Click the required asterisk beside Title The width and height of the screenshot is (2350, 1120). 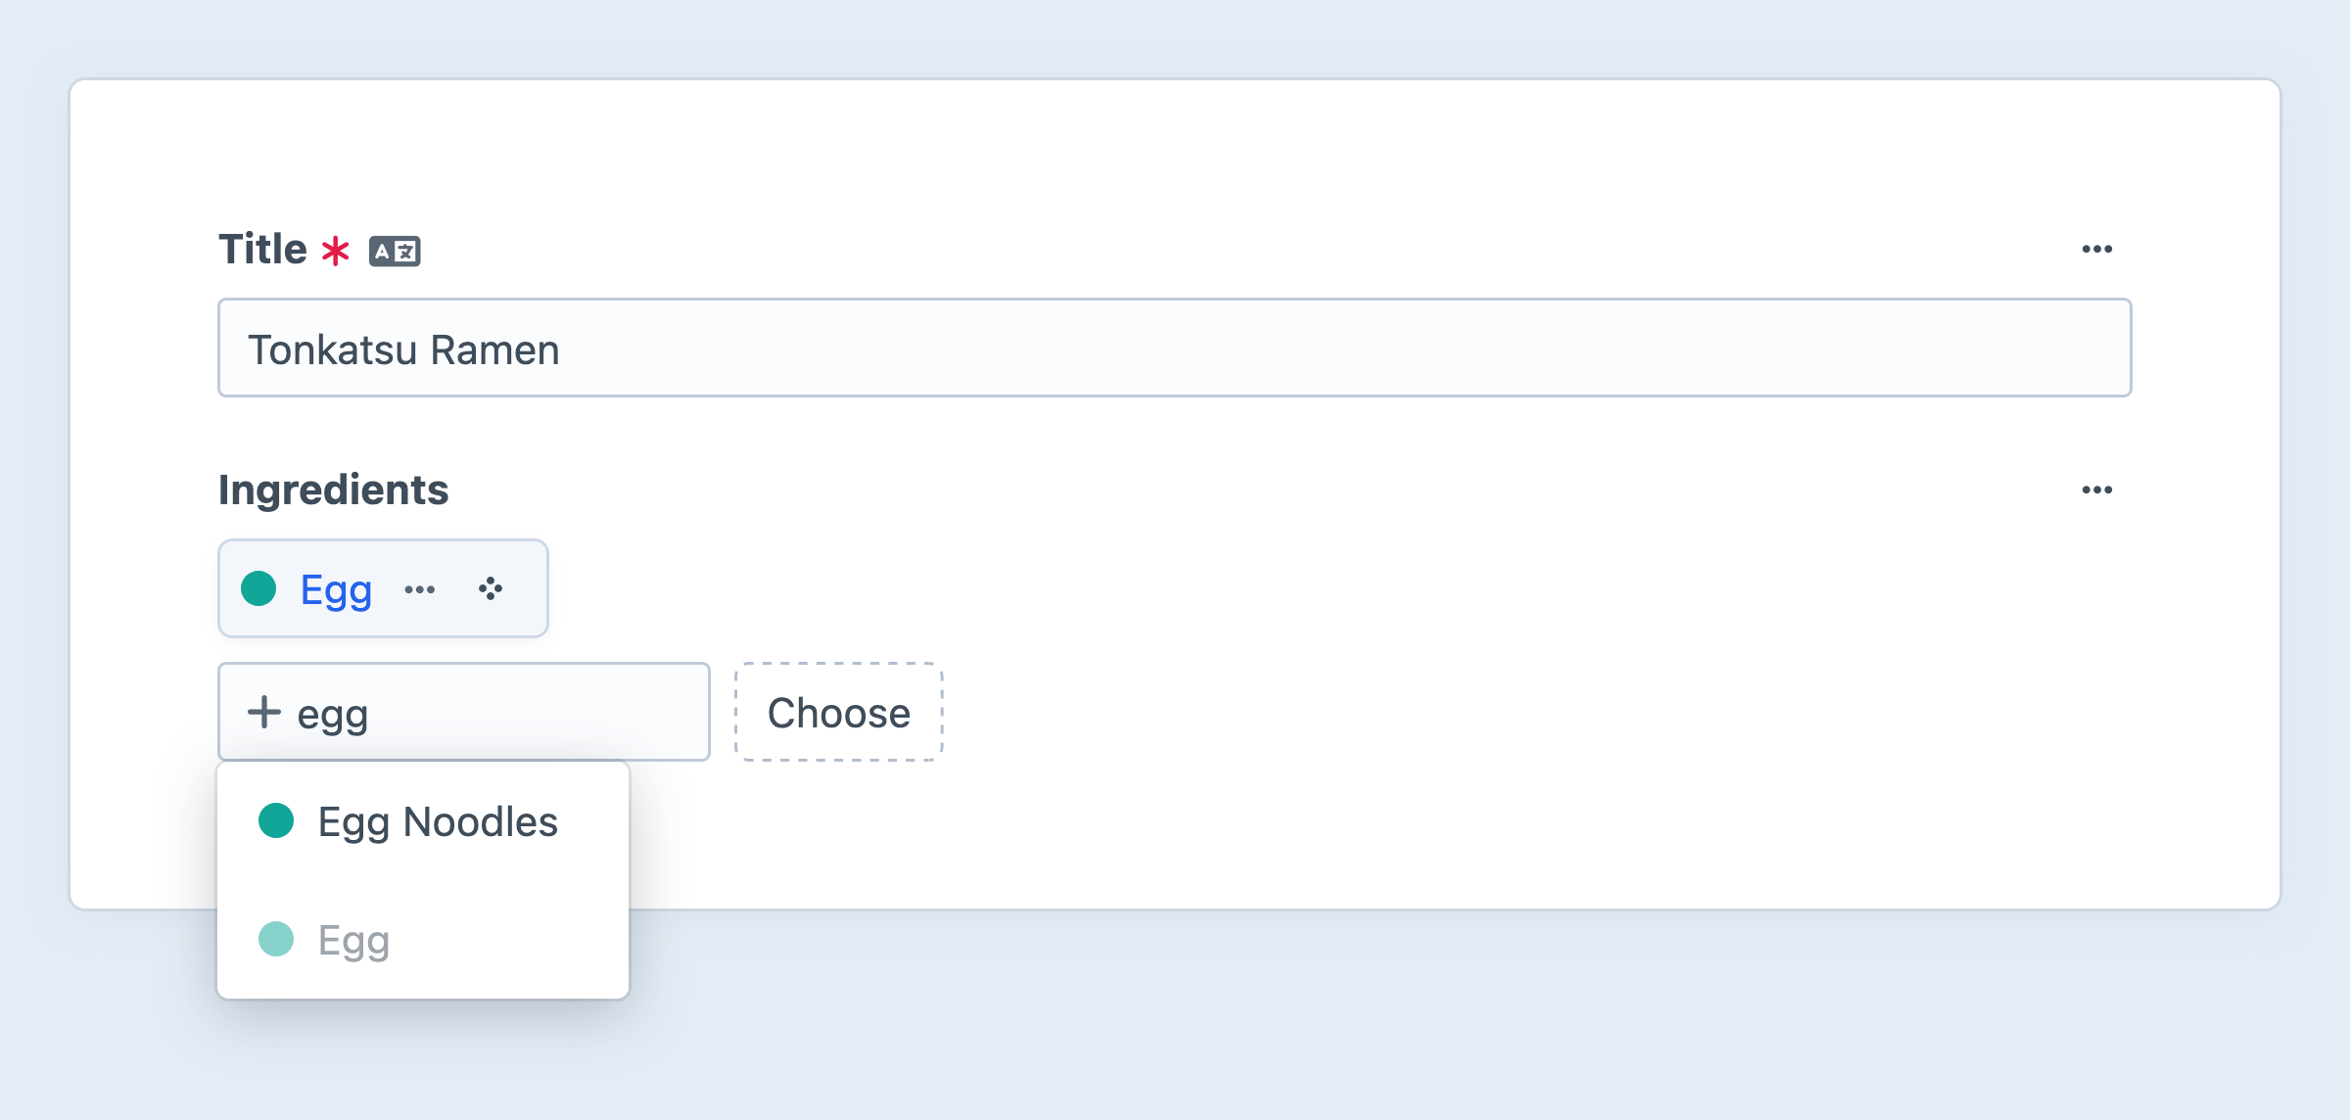[x=336, y=250]
